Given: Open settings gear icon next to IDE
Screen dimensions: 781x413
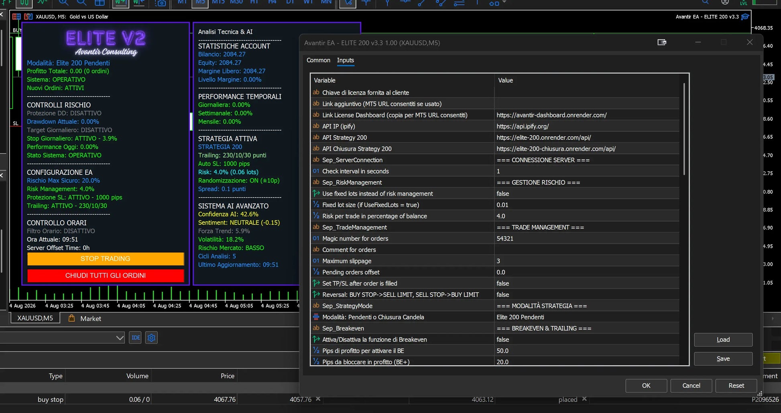Looking at the screenshot, I should tap(151, 338).
